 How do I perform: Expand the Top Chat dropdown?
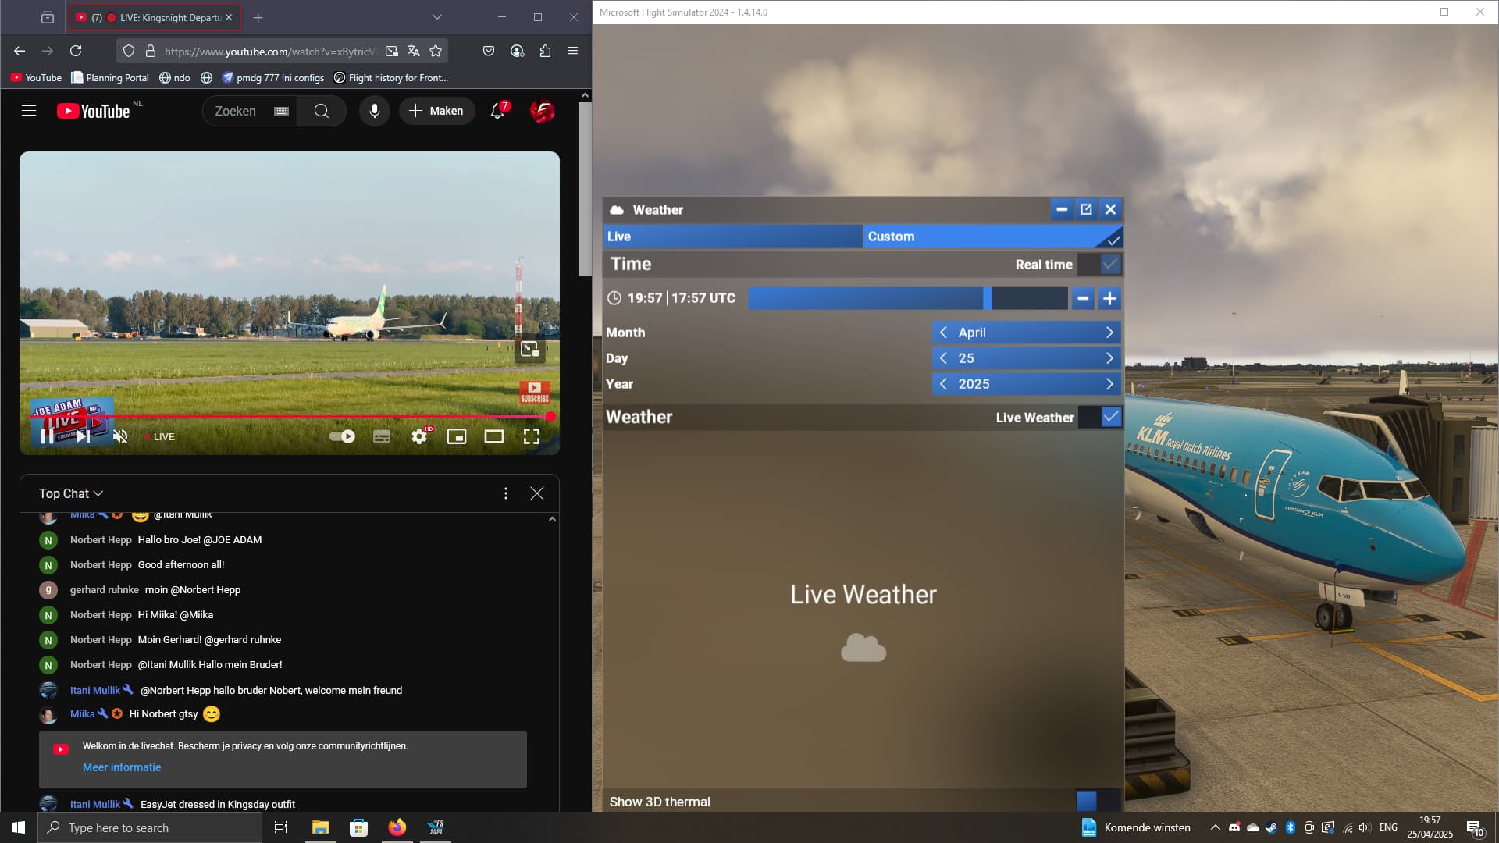(x=71, y=493)
